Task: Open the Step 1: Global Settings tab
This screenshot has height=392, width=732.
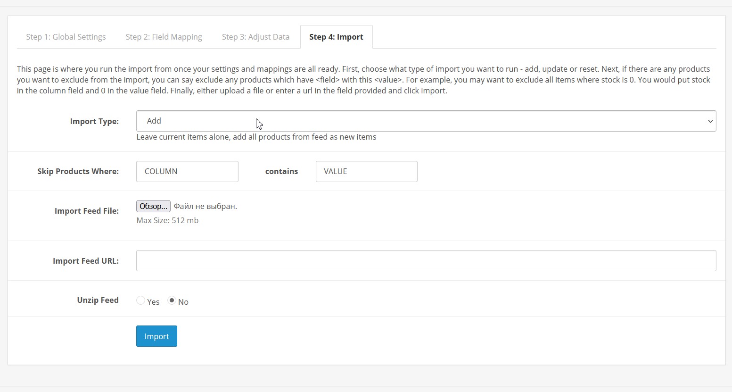Action: pyautogui.click(x=66, y=37)
